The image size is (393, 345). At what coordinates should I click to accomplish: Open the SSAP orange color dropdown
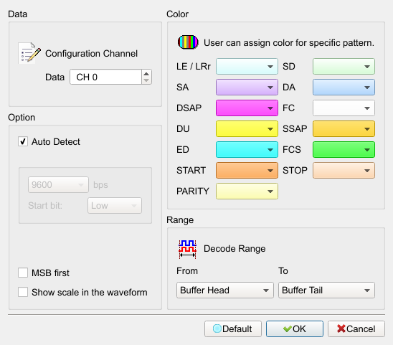[344, 129]
